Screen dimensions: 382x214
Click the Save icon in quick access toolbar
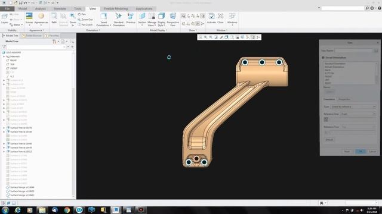coord(20,2)
